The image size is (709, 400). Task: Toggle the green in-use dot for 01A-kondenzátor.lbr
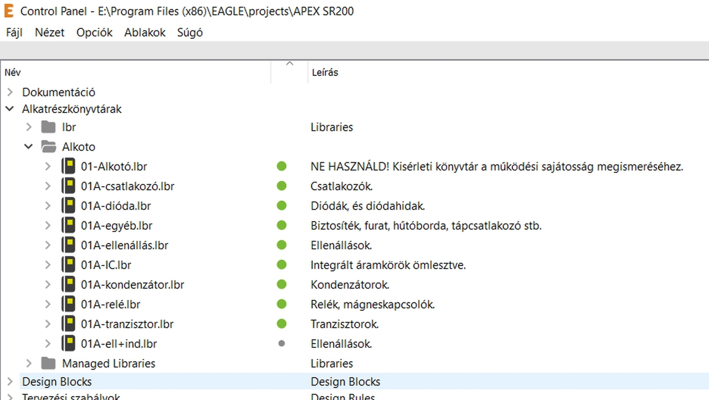tap(281, 285)
